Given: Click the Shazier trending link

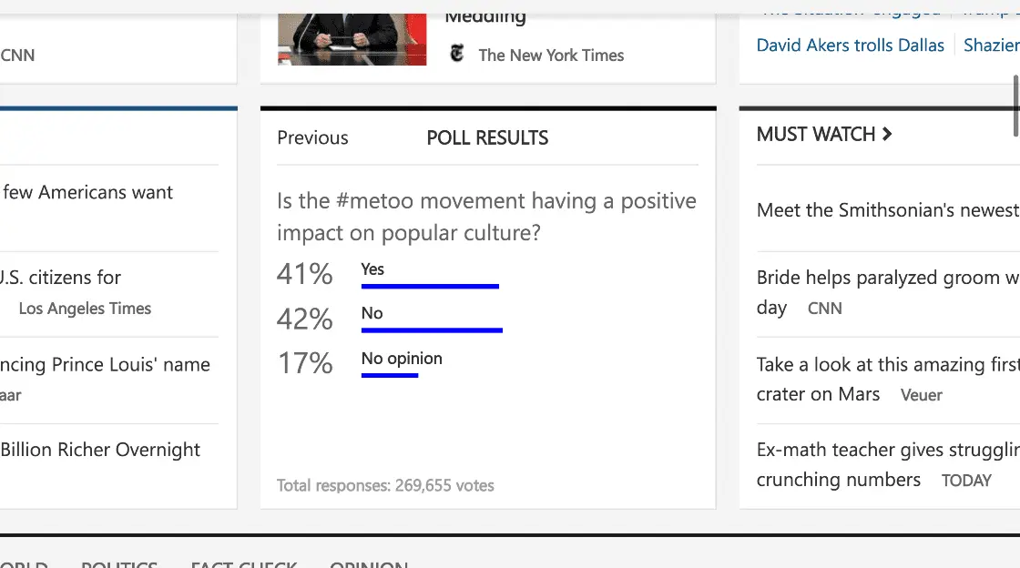Looking at the screenshot, I should click(x=991, y=45).
